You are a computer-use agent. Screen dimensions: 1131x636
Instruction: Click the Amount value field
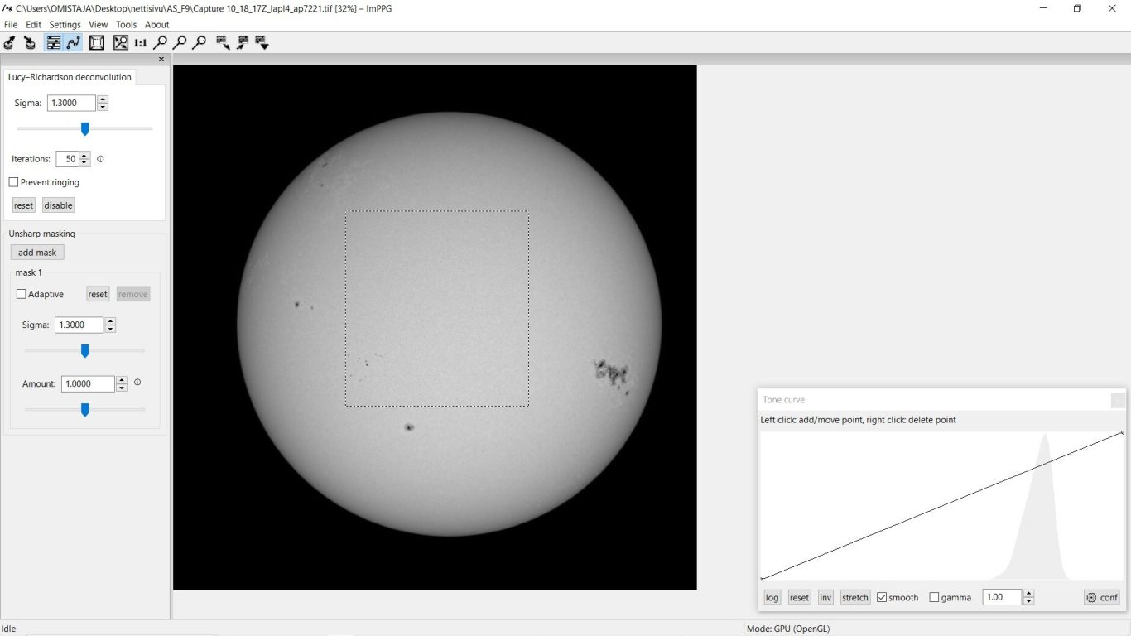coord(89,383)
